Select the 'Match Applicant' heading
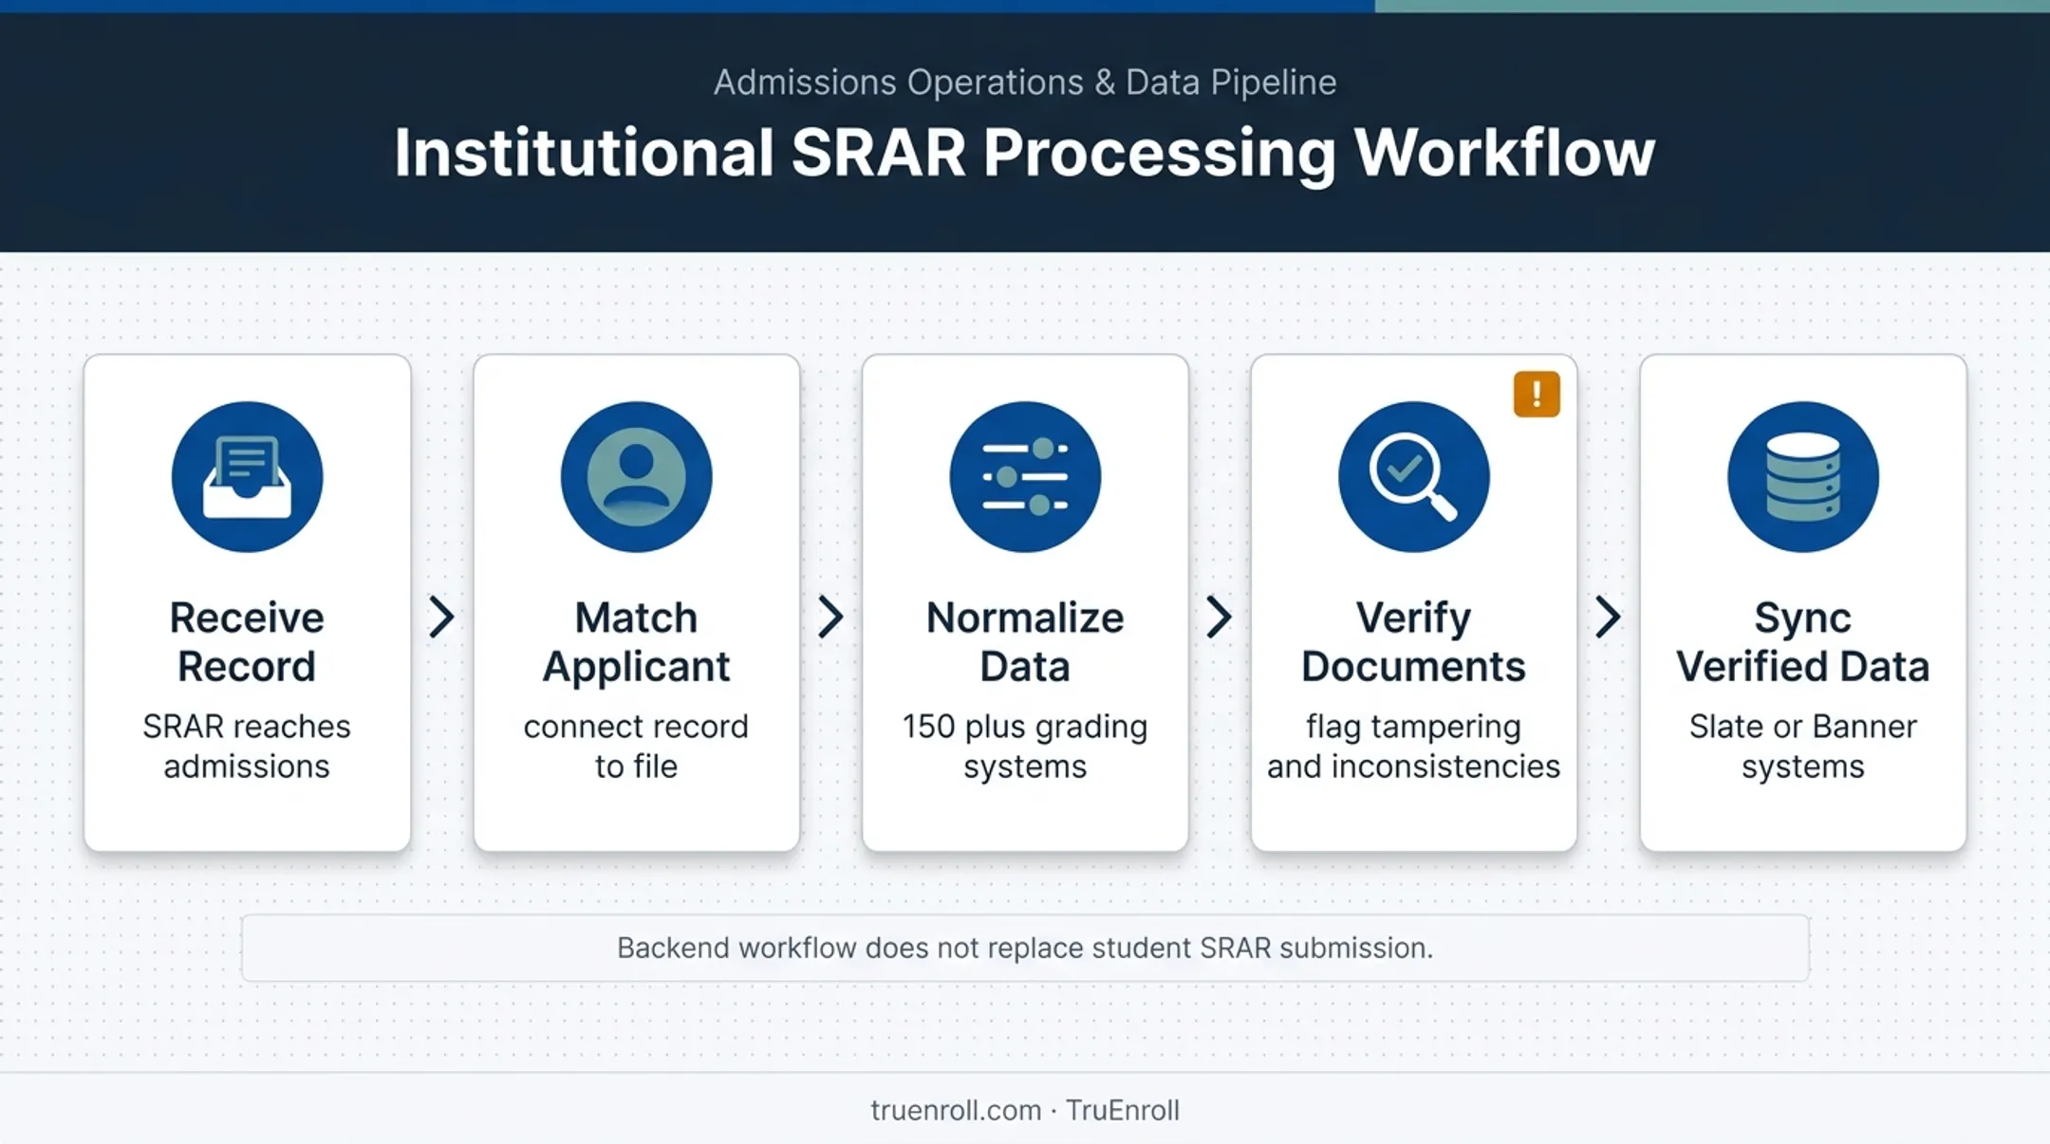The height and width of the screenshot is (1144, 2050). (x=636, y=642)
